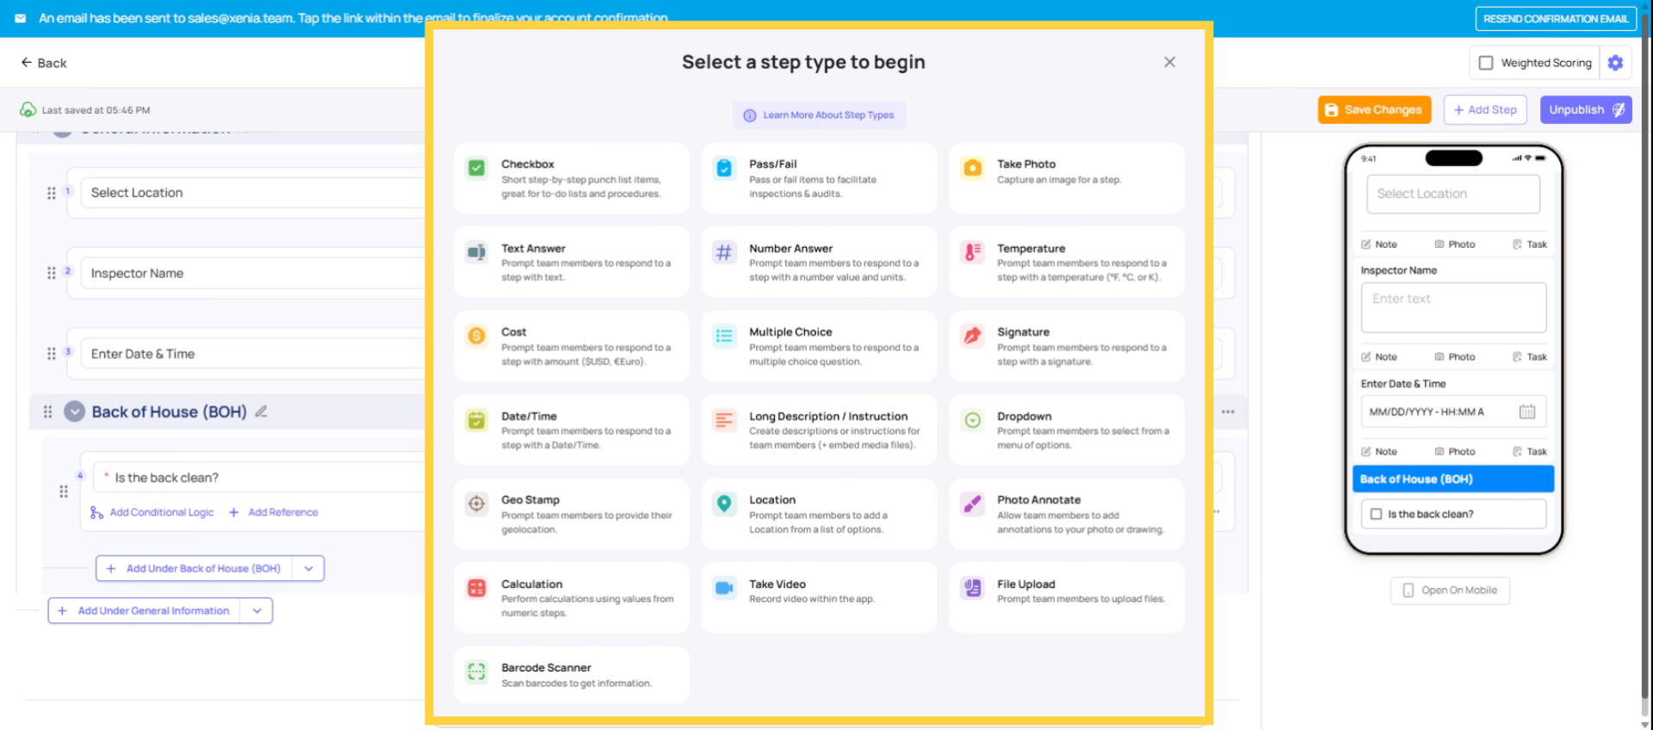Click Add Under General Information button
This screenshot has width=1653, height=730.
(145, 610)
